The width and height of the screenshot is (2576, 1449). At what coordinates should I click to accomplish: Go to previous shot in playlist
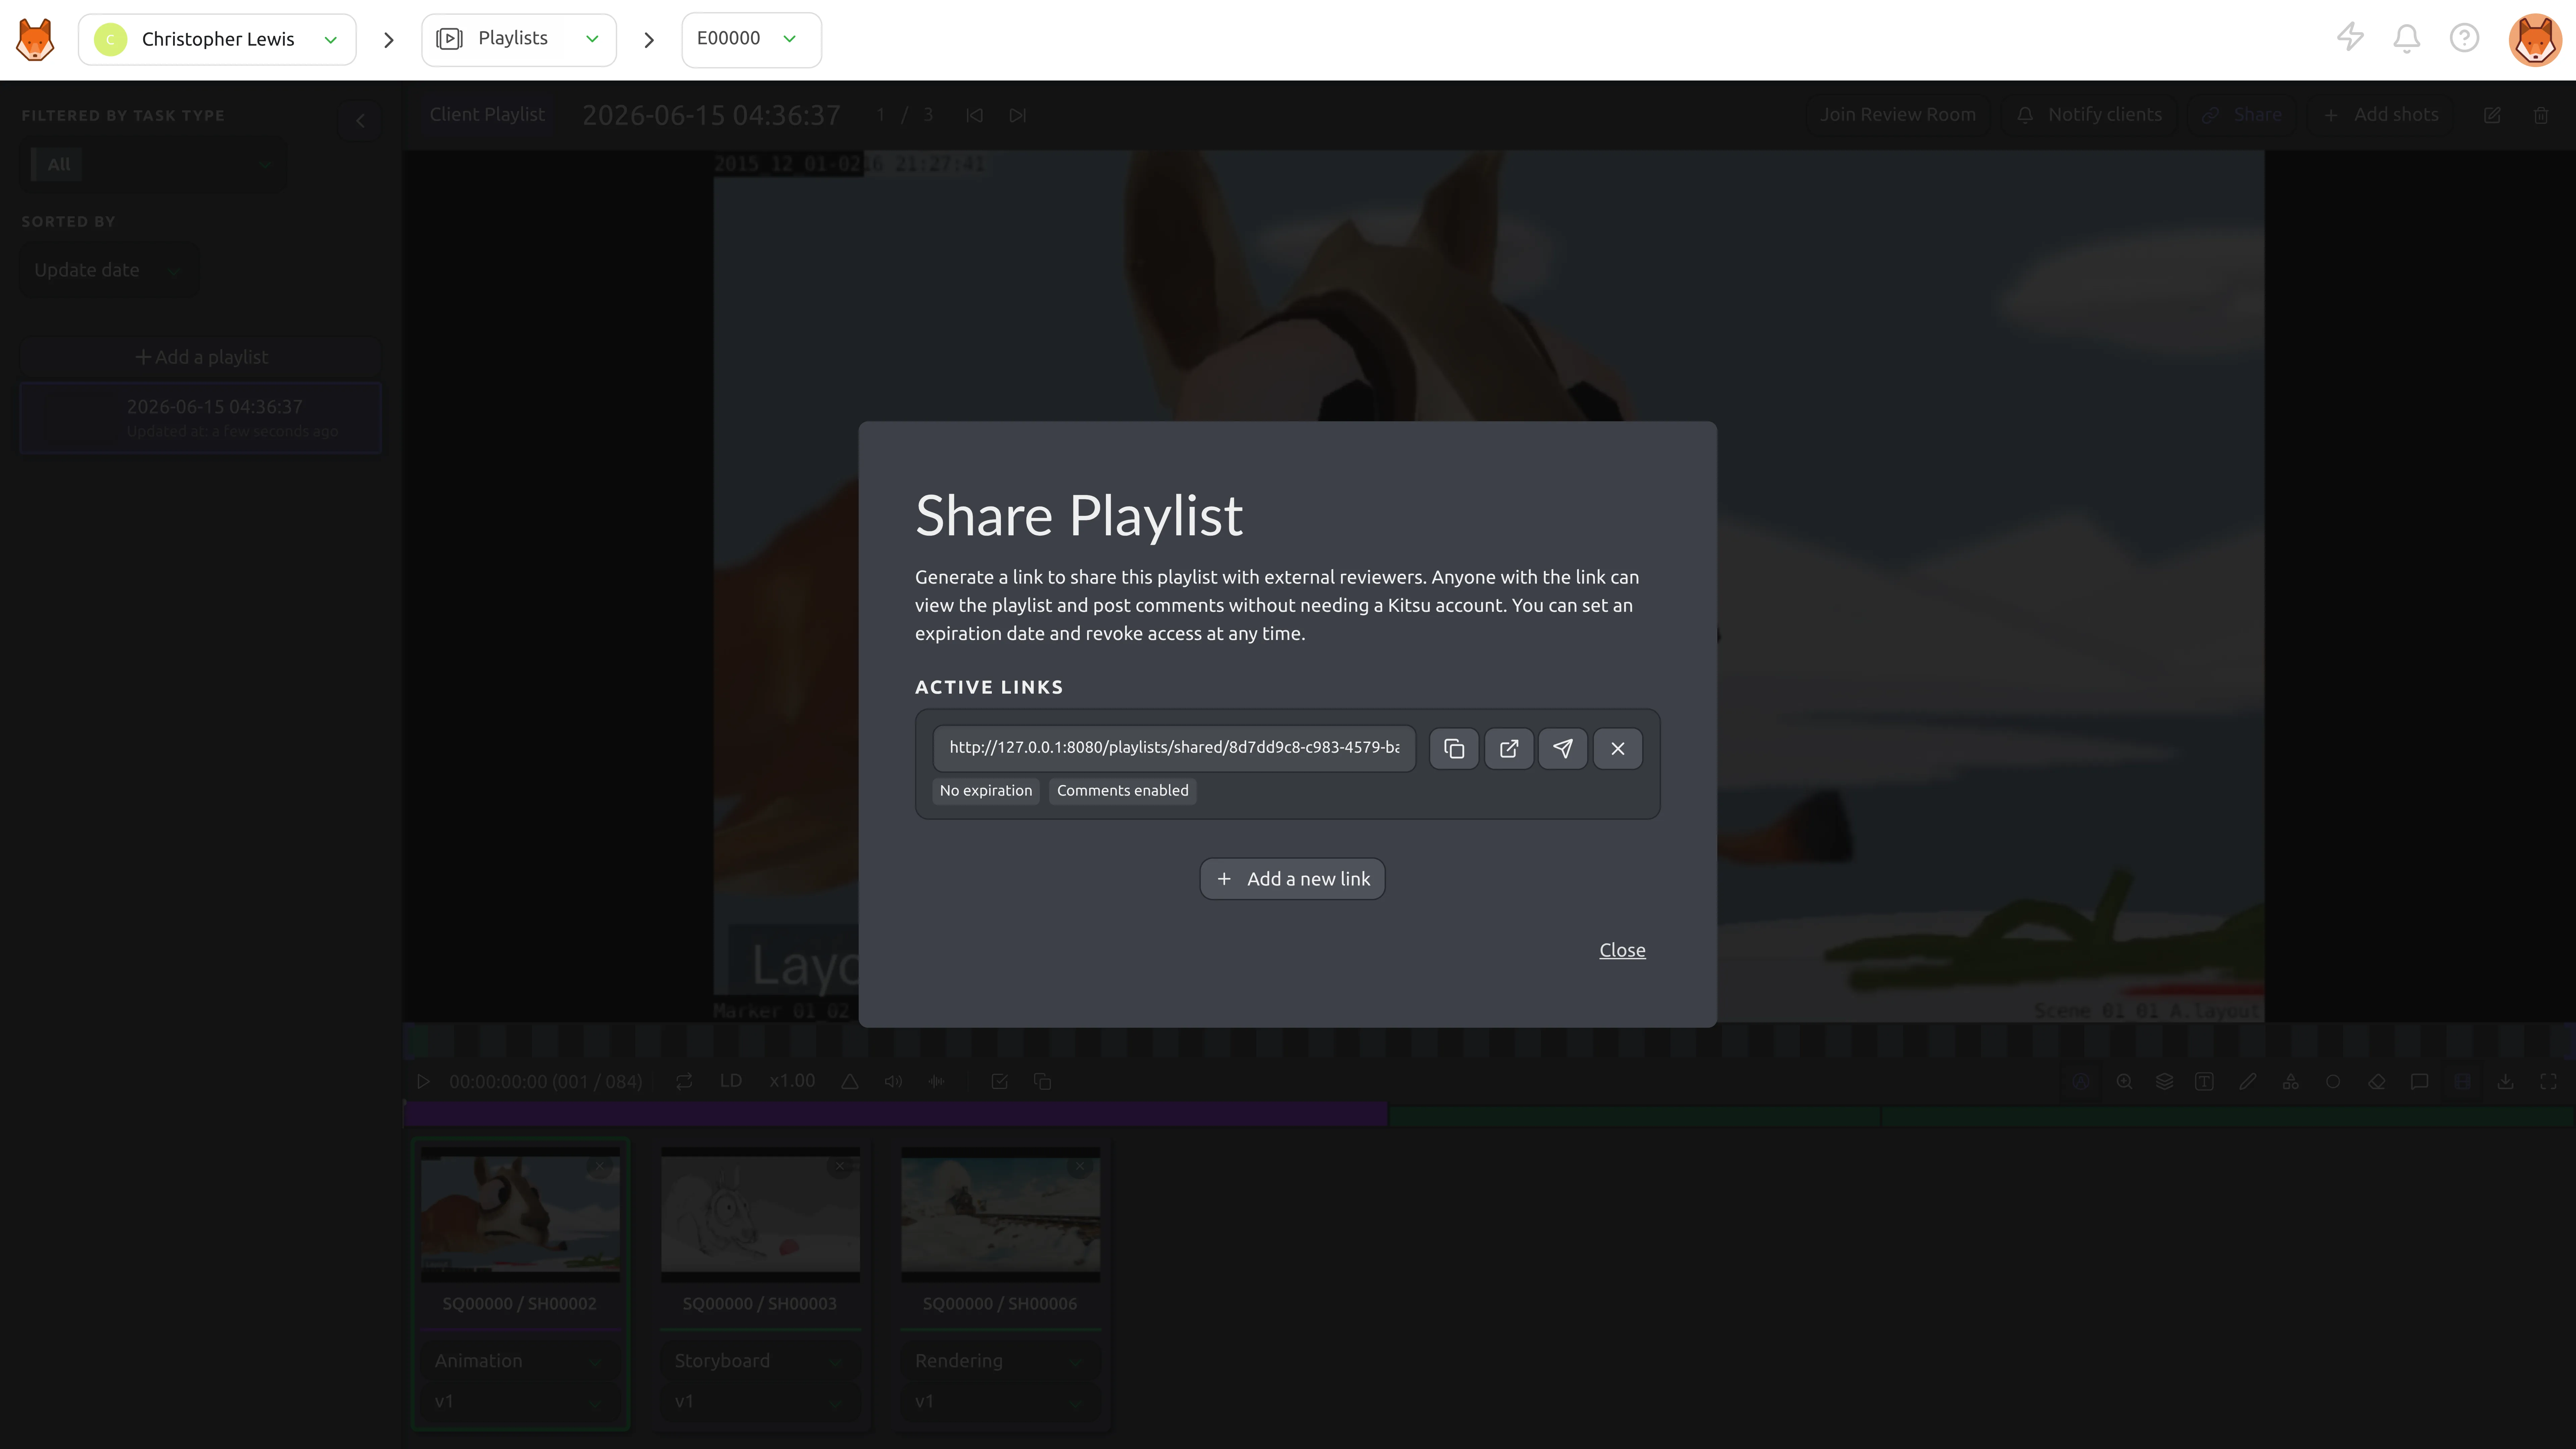pos(974,116)
